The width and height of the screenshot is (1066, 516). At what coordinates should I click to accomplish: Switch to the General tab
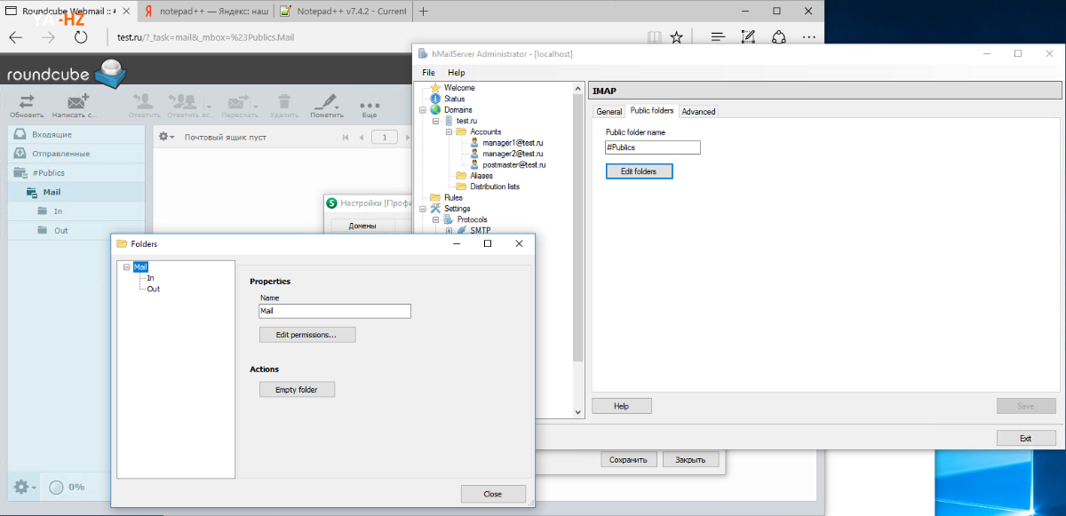coord(609,112)
